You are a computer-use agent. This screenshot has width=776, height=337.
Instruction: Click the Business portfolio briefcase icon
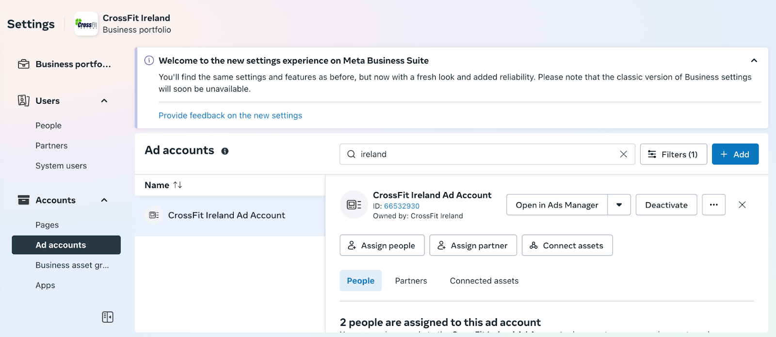[23, 64]
